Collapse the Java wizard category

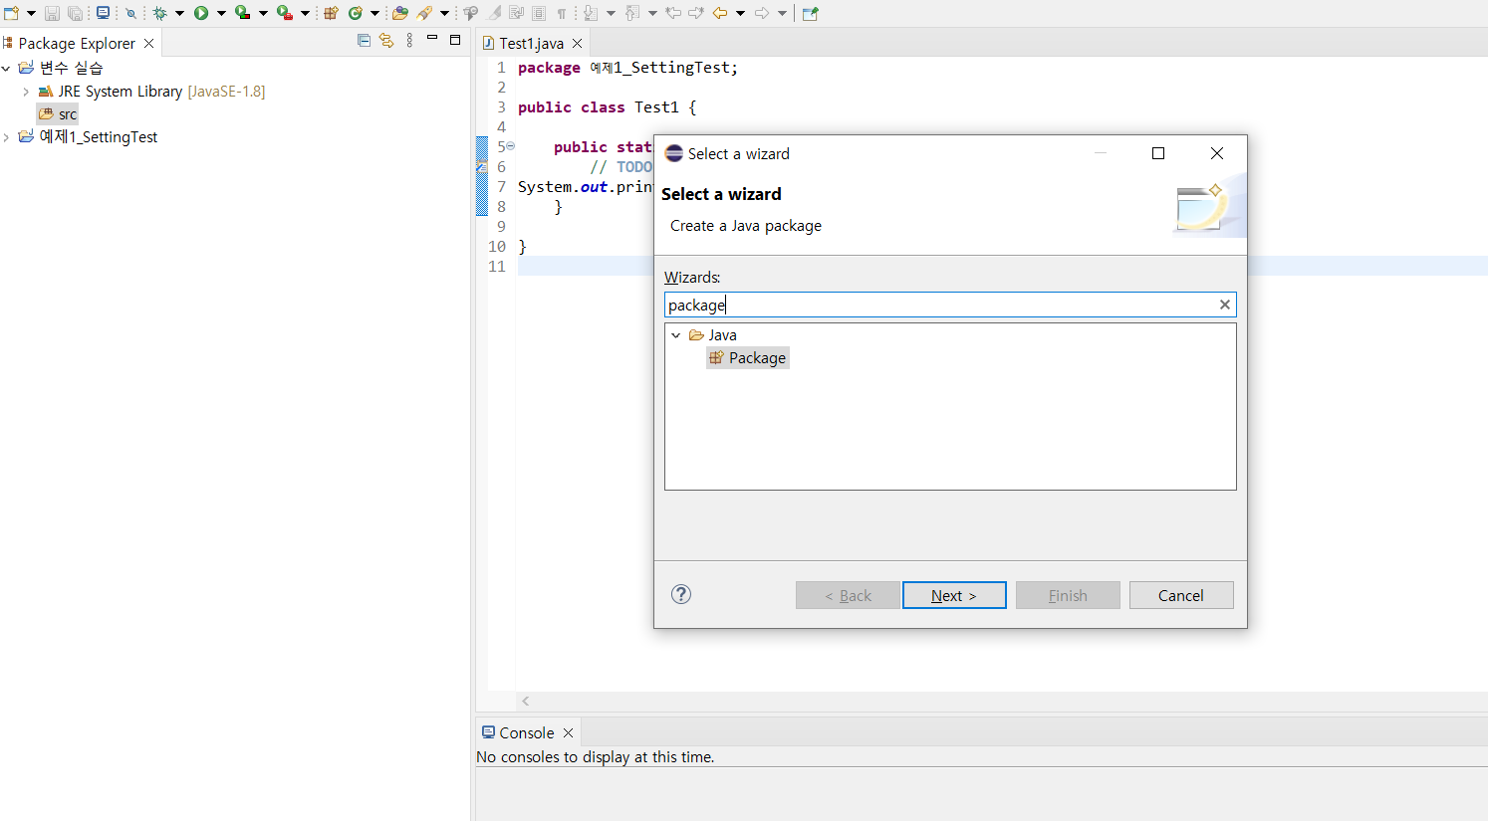pyautogui.click(x=676, y=335)
